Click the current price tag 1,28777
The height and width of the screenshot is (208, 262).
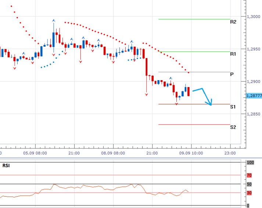tap(254, 96)
